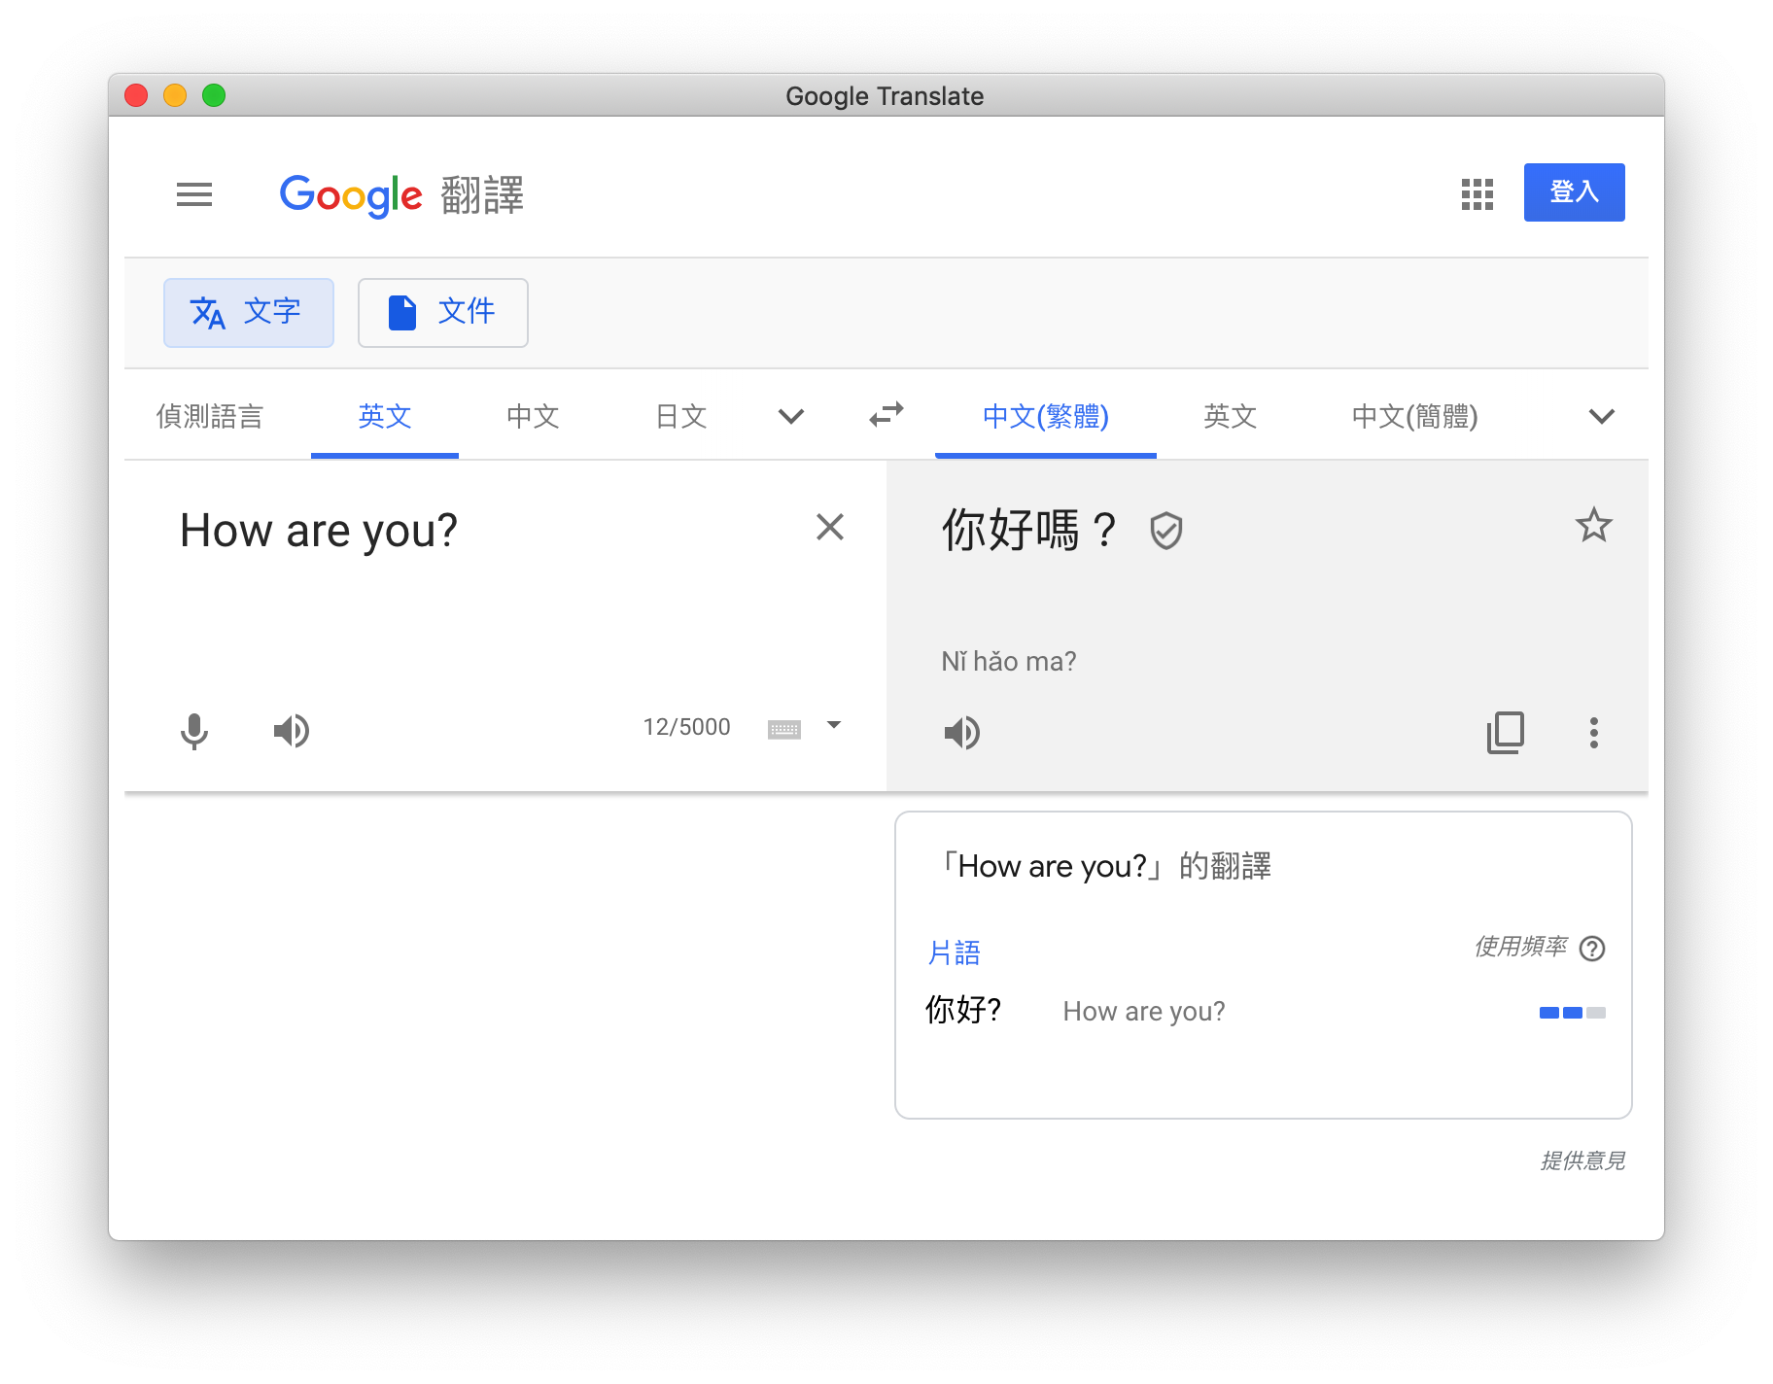Image resolution: width=1773 pixels, height=1384 pixels.
Task: Open the input tools dropdown arrow
Action: pos(833,725)
